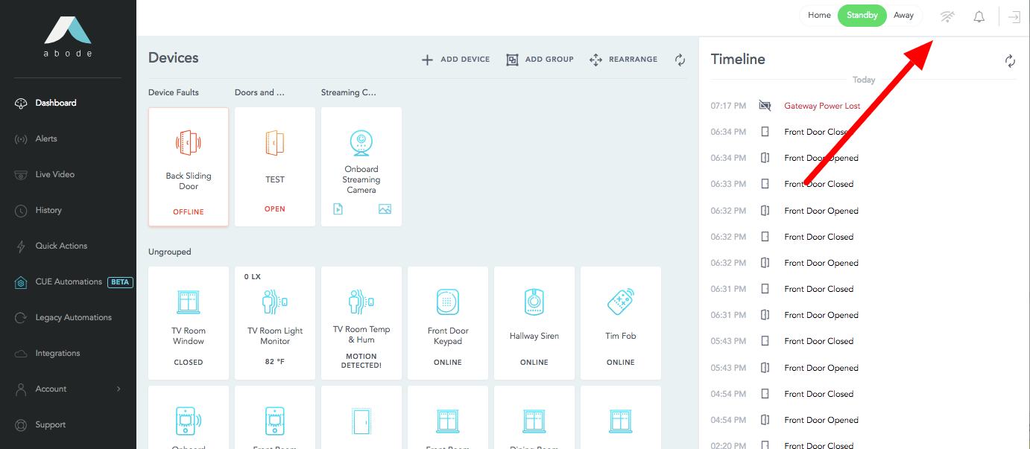Capture snapshot image on Streaming Camera card
Viewport: 1030px width, 449px height.
(385, 209)
